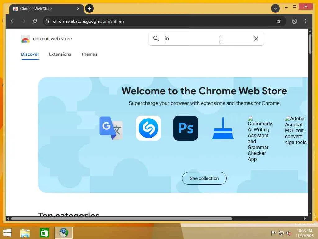Click the "chrome web store" title text

click(x=52, y=39)
